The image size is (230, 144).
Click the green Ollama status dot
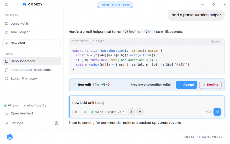pyautogui.click(x=5, y=106)
